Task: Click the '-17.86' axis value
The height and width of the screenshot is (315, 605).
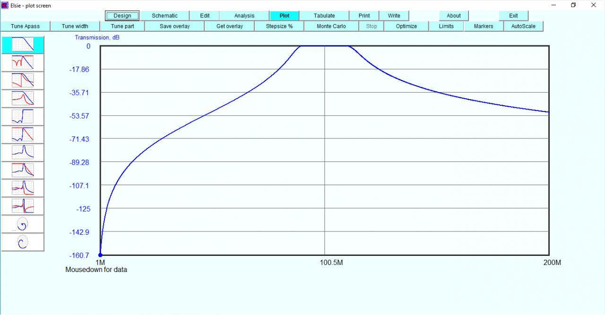Action: click(80, 69)
